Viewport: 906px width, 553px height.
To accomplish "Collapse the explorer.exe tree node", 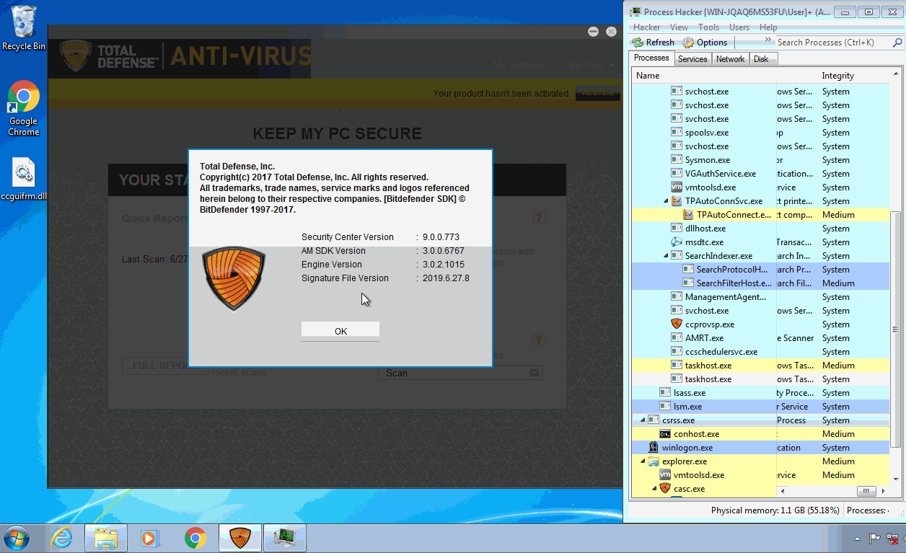I will point(643,461).
